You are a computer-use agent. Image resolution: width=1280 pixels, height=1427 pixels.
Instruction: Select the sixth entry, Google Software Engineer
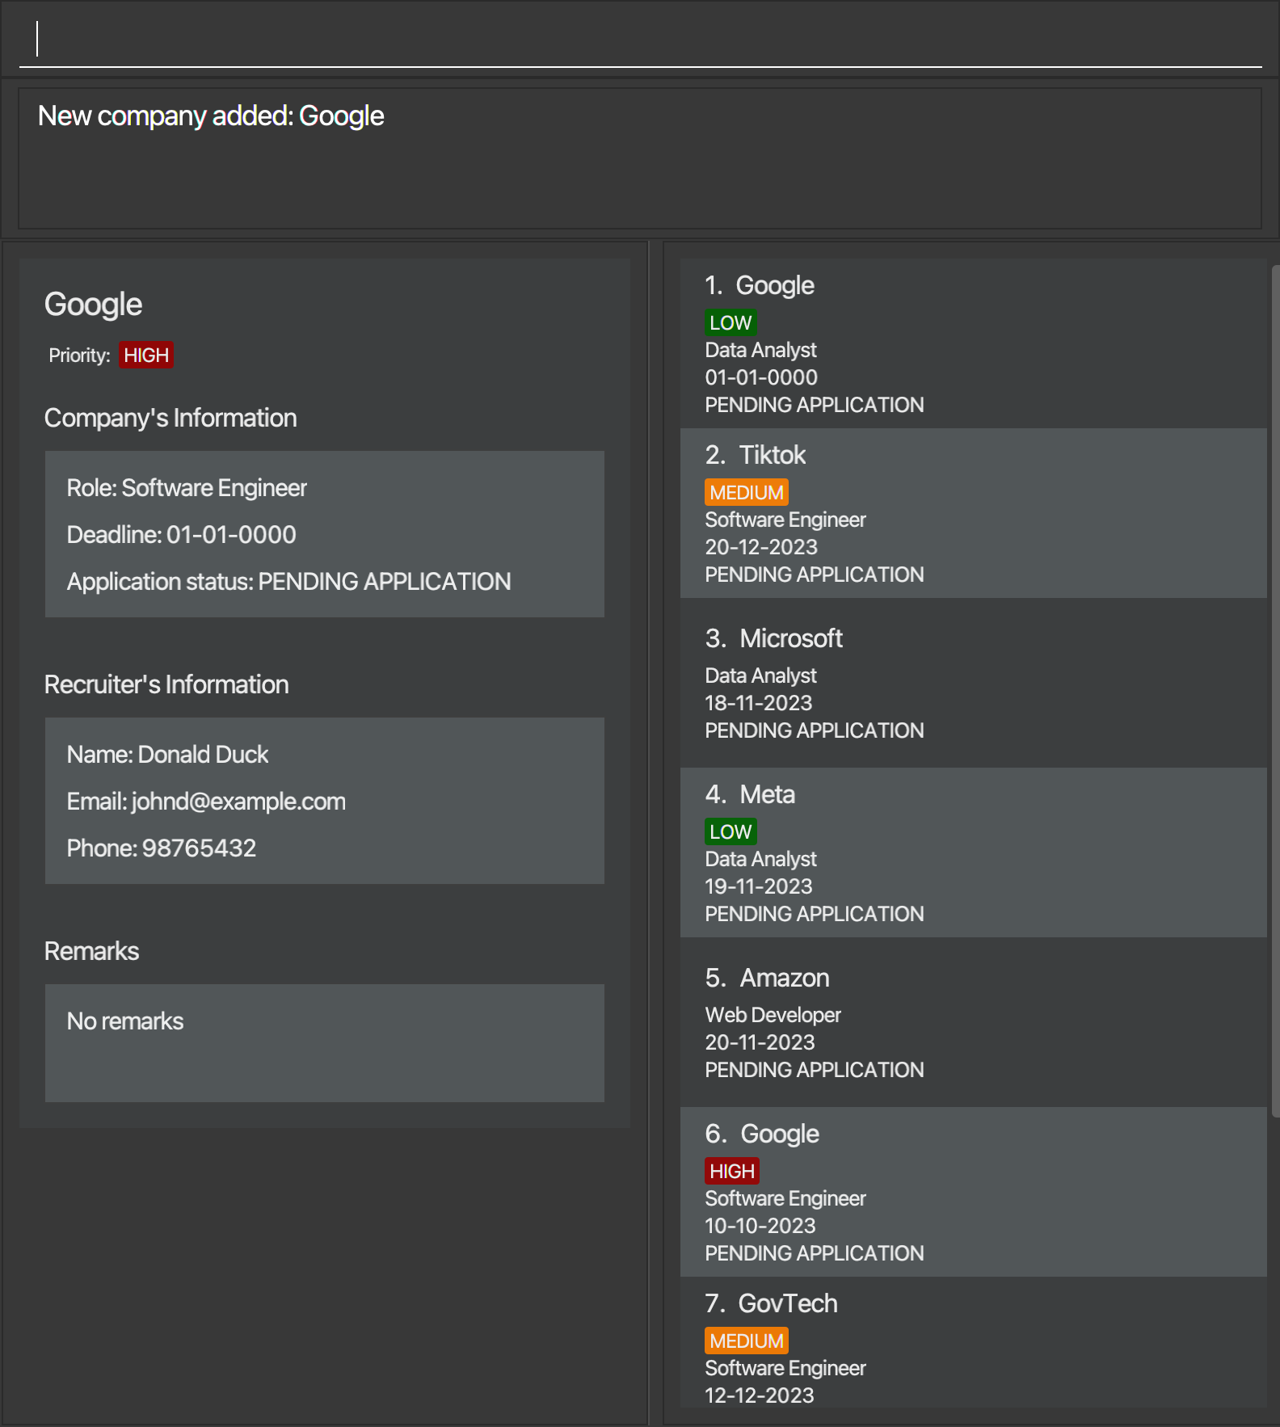click(x=973, y=1192)
